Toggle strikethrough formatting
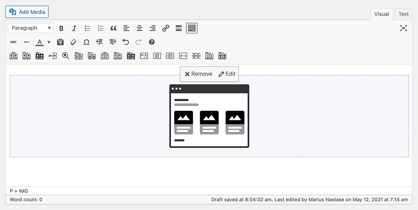 (x=13, y=42)
